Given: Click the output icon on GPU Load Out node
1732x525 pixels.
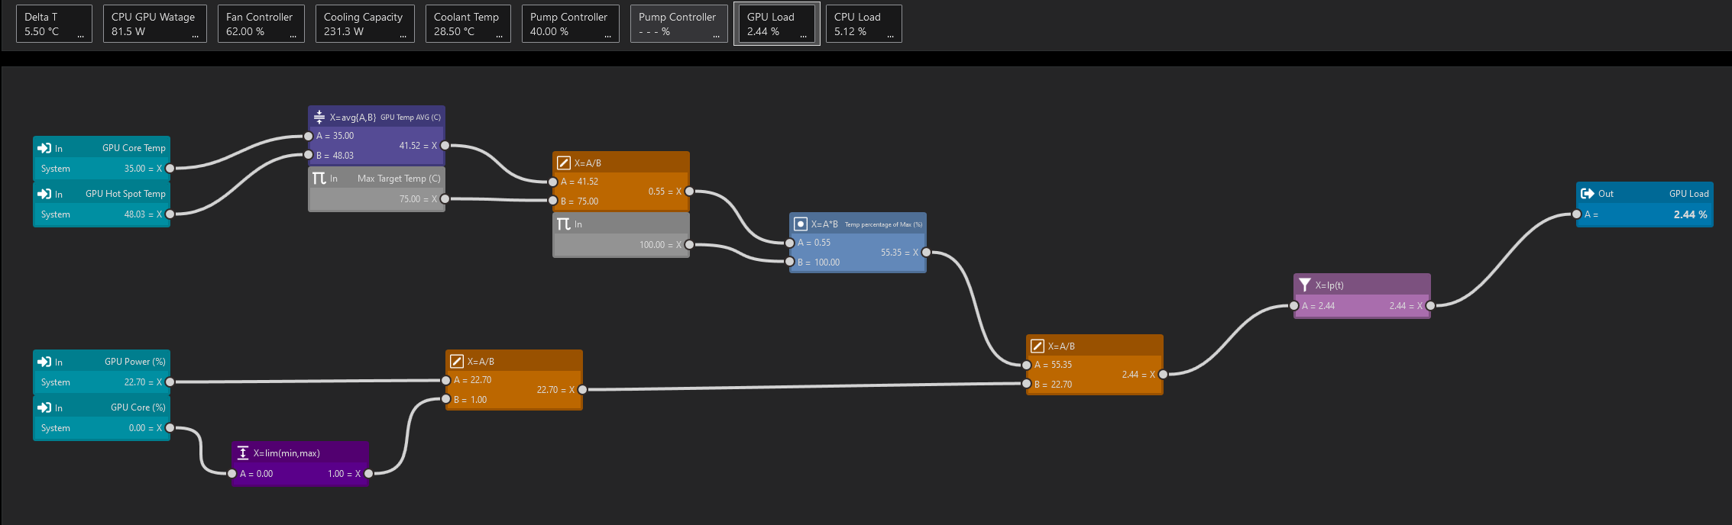Looking at the screenshot, I should [1588, 194].
